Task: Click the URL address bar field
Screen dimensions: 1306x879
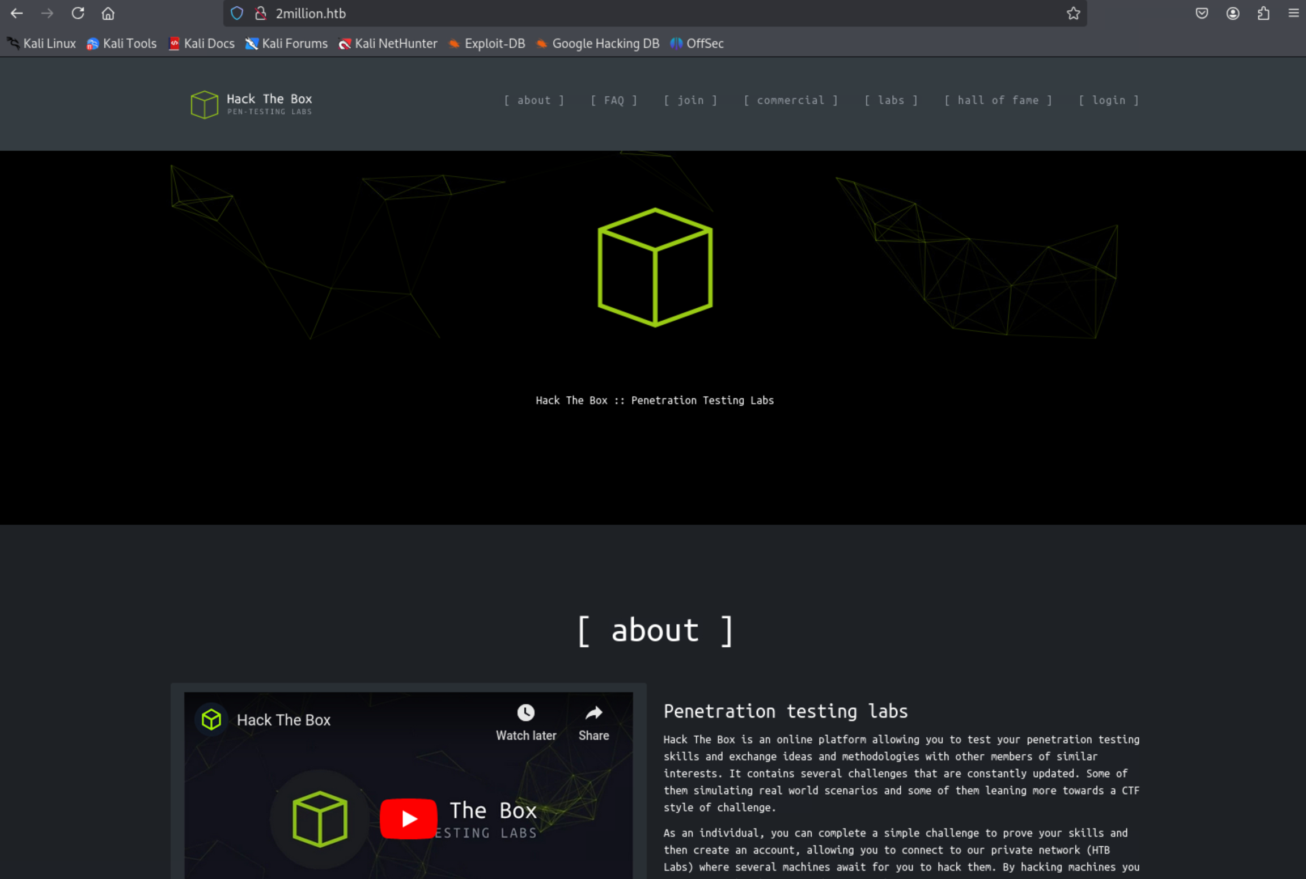Action: 624,14
